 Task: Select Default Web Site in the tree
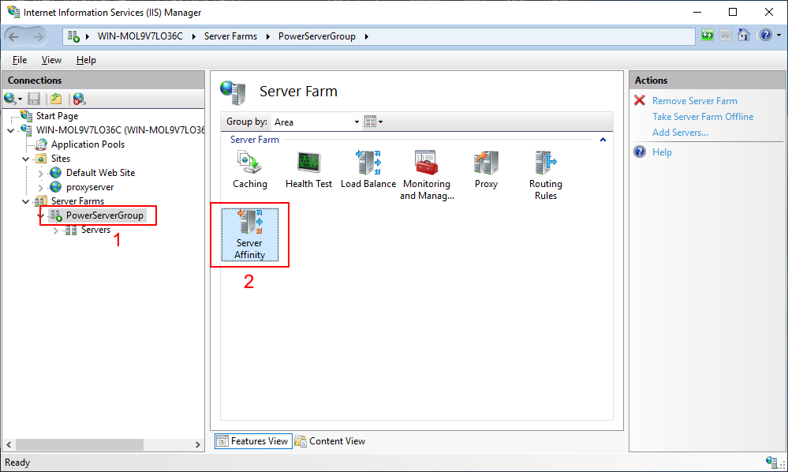[x=100, y=173]
